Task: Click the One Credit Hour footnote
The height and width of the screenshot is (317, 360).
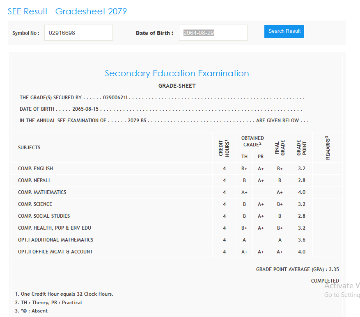Action: (64, 294)
